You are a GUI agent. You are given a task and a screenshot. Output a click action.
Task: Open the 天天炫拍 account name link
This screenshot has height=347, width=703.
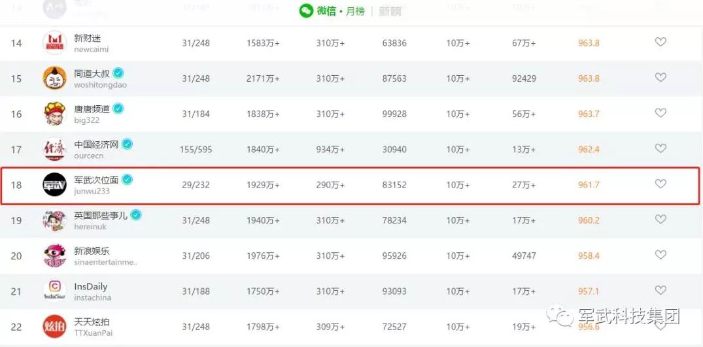click(x=92, y=322)
